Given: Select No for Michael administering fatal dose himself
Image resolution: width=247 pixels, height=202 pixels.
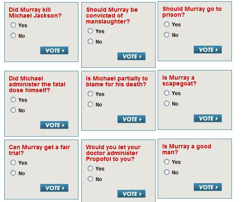Looking at the screenshot, I should (x=13, y=110).
